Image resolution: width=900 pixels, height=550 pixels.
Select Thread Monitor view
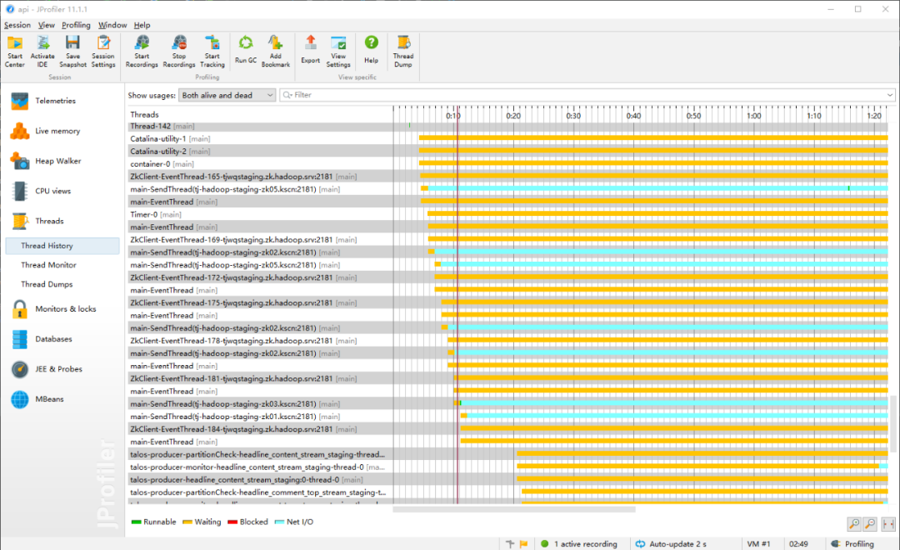point(49,265)
